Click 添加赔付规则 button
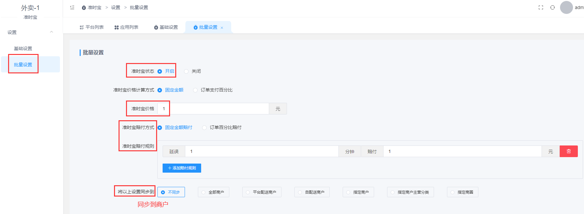 (182, 168)
